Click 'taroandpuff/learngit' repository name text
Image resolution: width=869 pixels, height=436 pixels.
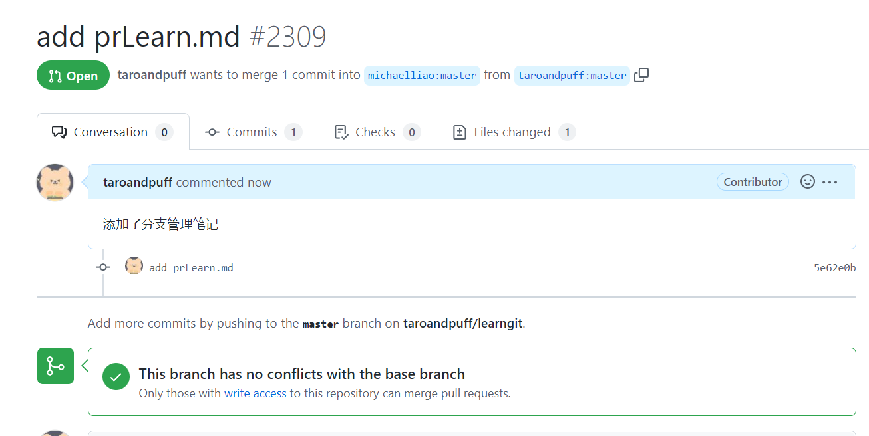[463, 324]
